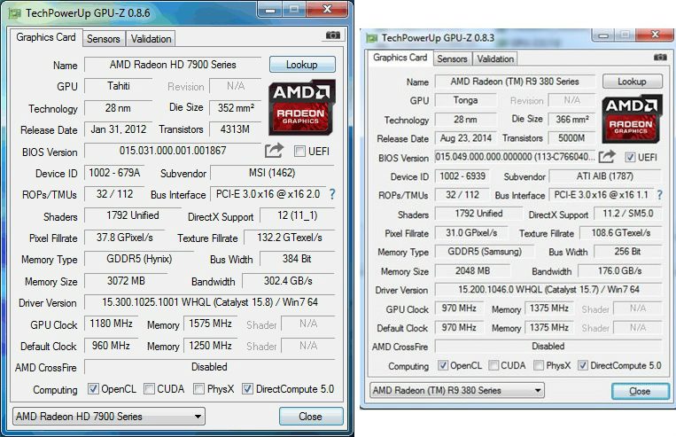Open AMD Radeon (TM) R9 380 Series dropdown

click(x=457, y=390)
